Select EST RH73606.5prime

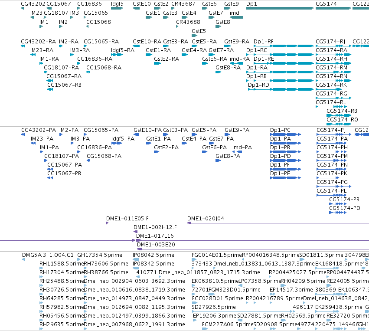106,263
